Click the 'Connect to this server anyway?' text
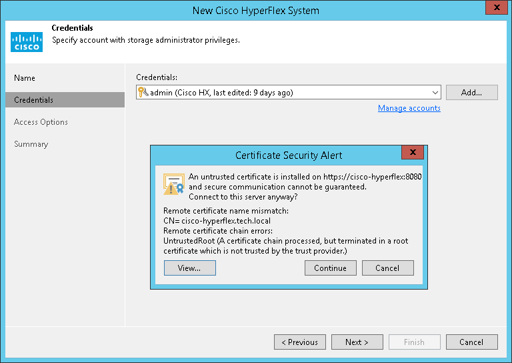 tap(243, 197)
